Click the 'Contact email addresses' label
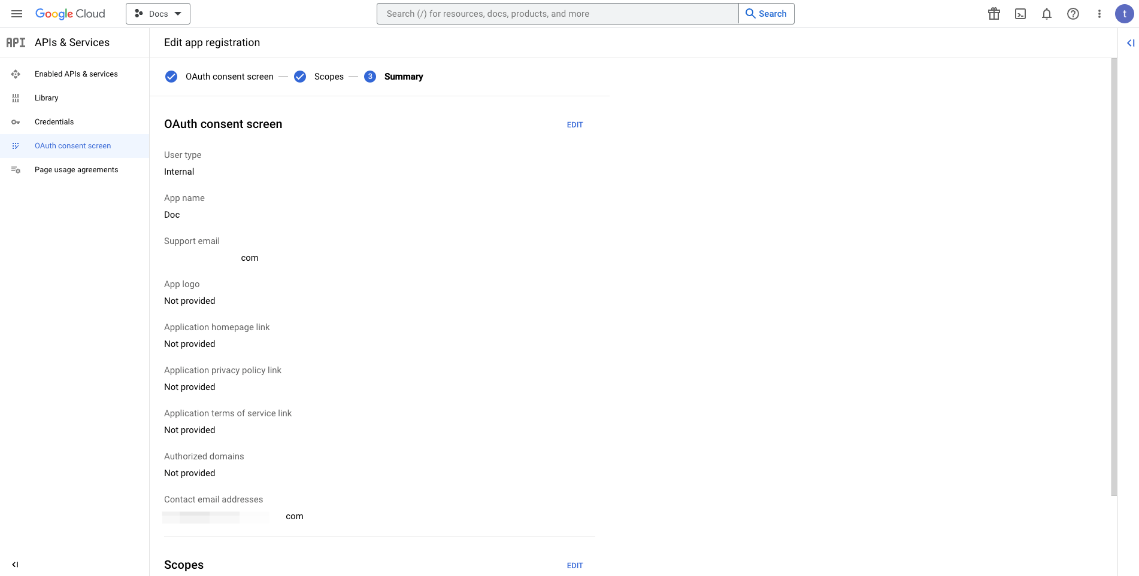 (x=213, y=499)
